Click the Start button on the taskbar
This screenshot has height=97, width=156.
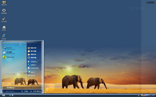(3, 95)
